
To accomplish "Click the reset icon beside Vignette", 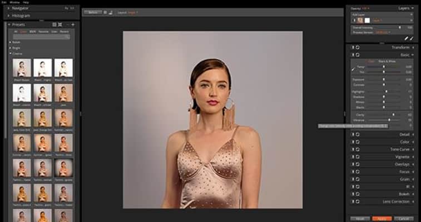I will click(x=358, y=157).
